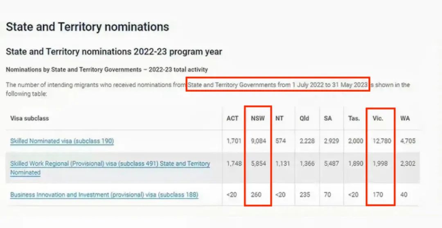The width and height of the screenshot is (442, 228).
Task: Select the 170 cell in the Vic. column
Action: click(378, 195)
